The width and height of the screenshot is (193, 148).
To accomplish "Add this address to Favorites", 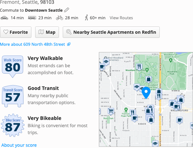I will coord(16,32).
